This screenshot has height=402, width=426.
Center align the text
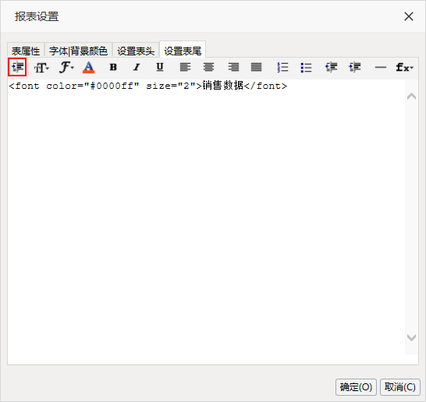coord(208,67)
